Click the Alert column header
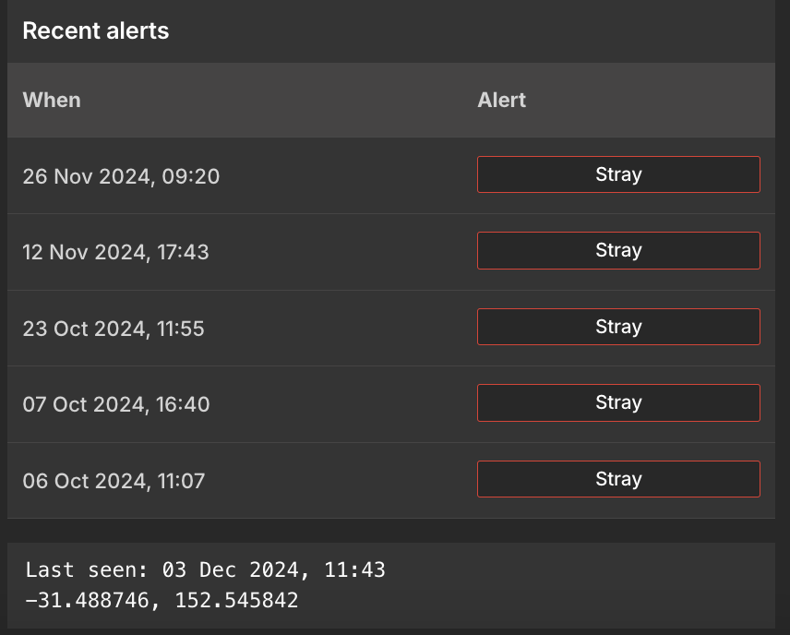The height and width of the screenshot is (635, 790). 501,100
